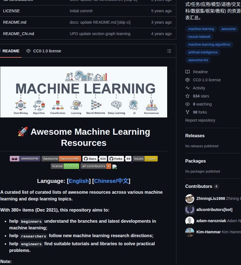Click the license scale icon in sidebar

[x=188, y=80]
